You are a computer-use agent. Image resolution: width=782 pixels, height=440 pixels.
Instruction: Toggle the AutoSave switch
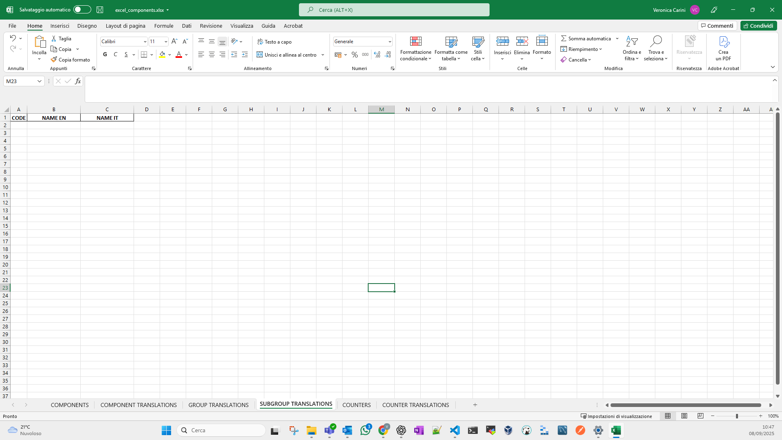click(82, 9)
